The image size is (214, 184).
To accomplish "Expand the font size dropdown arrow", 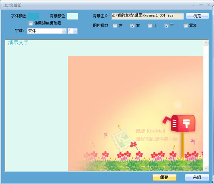I will point(75,31).
